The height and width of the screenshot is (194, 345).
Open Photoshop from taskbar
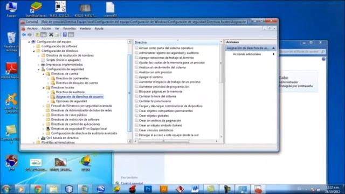coord(148,189)
